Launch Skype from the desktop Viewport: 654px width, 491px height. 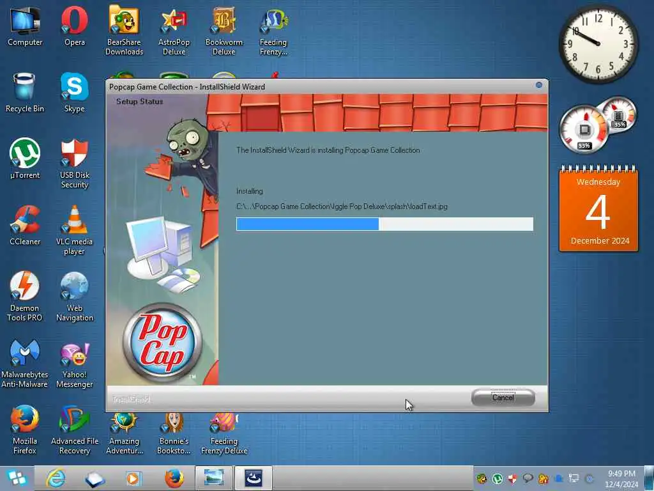[x=74, y=93]
